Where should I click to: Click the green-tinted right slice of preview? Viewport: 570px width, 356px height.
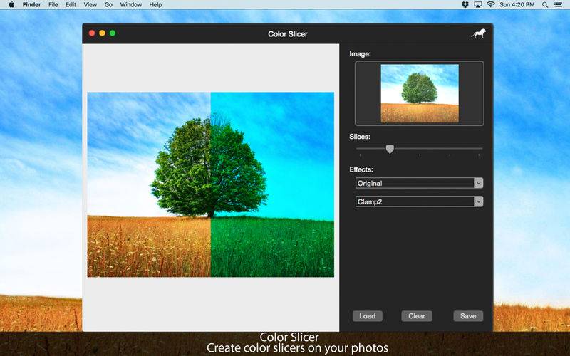point(272,184)
